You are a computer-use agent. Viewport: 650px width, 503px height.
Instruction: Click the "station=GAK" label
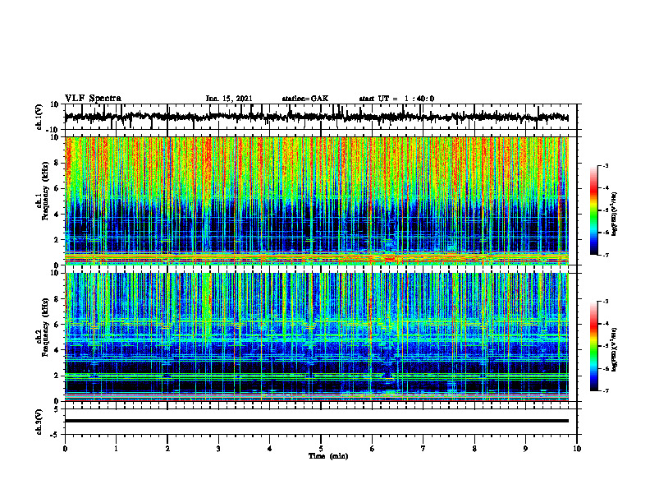305,99
